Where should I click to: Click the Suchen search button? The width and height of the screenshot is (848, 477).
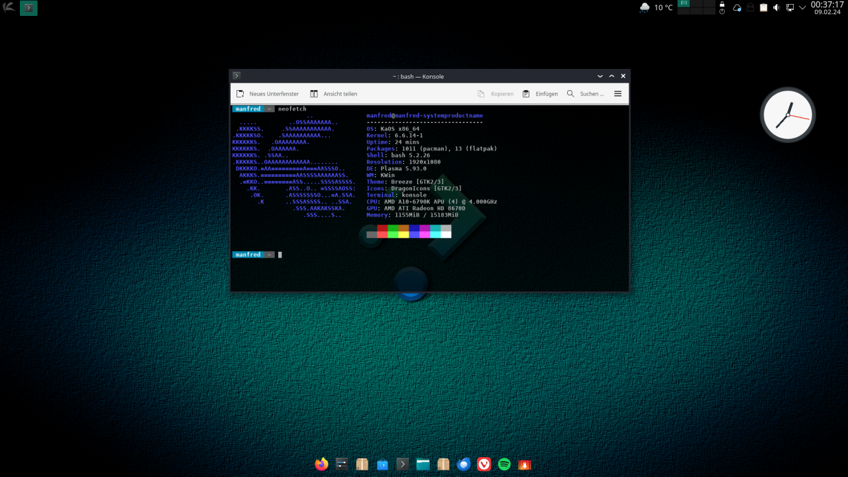pyautogui.click(x=585, y=94)
